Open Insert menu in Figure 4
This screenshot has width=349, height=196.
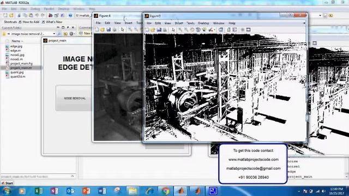(129, 23)
